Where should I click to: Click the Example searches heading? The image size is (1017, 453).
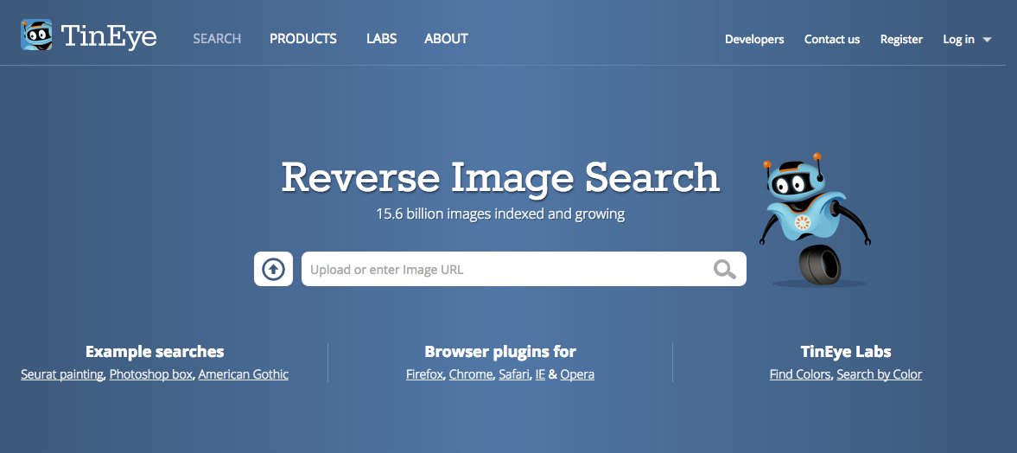[155, 352]
